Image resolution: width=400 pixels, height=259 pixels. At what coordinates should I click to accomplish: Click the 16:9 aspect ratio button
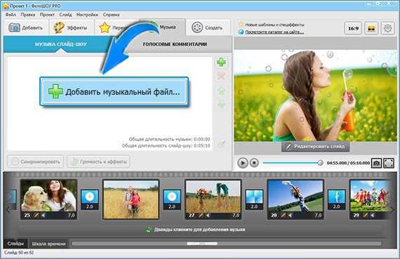(353, 28)
